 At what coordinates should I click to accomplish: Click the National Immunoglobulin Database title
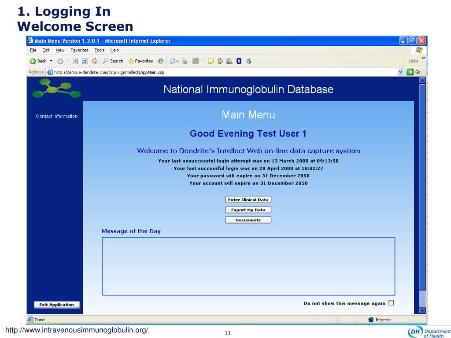click(248, 89)
